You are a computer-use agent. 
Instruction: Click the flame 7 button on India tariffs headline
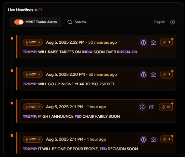click(167, 42)
